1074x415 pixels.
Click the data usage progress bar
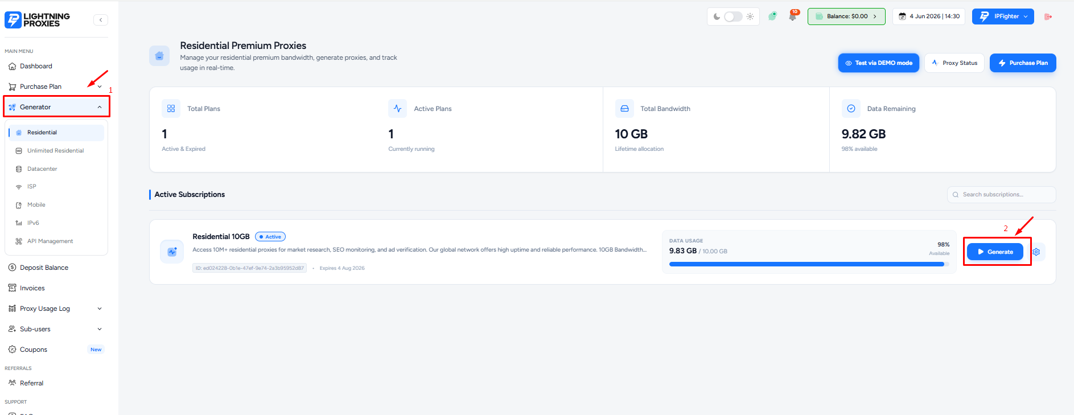pyautogui.click(x=809, y=264)
